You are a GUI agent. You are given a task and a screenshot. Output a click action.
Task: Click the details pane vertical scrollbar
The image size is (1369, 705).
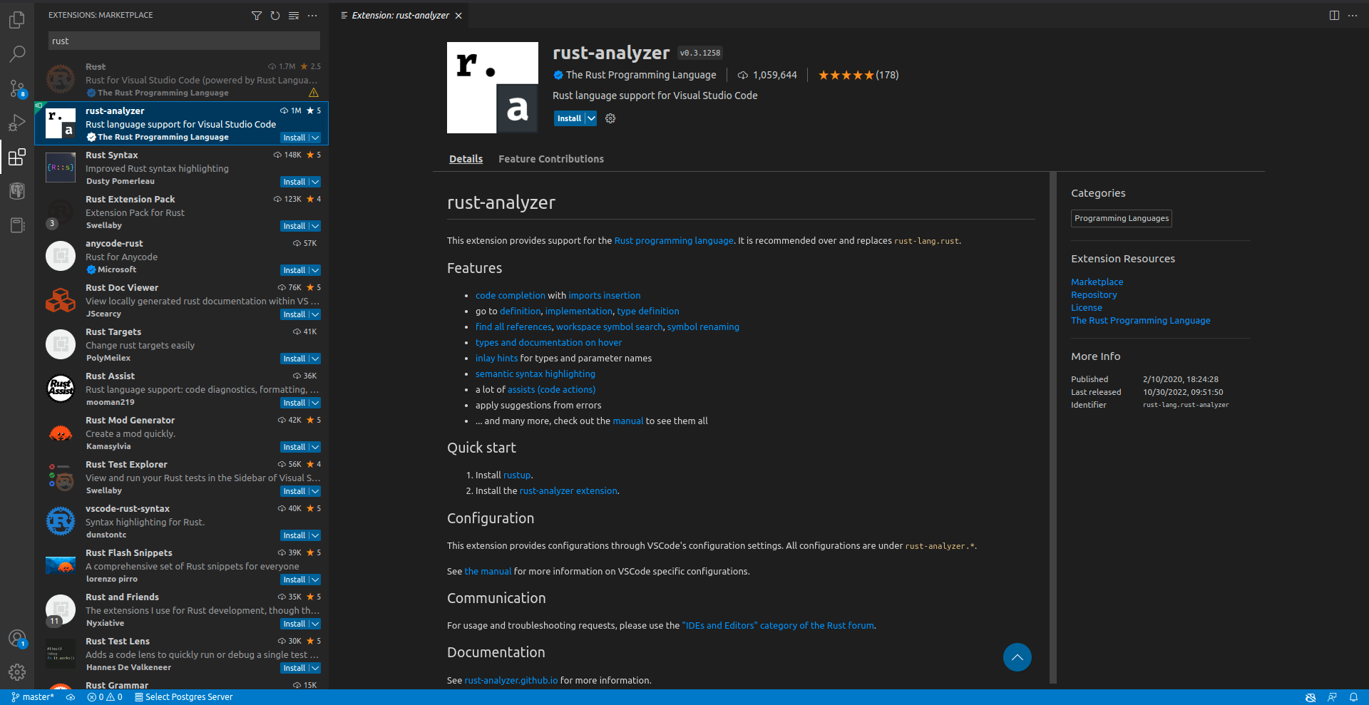click(1052, 428)
